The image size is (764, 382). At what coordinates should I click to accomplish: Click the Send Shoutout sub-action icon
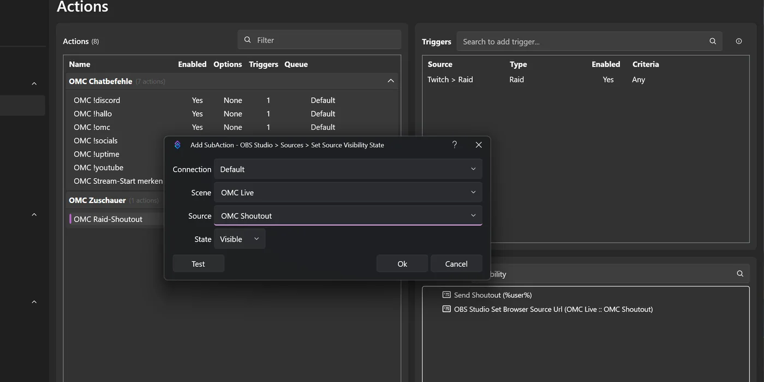coord(446,295)
